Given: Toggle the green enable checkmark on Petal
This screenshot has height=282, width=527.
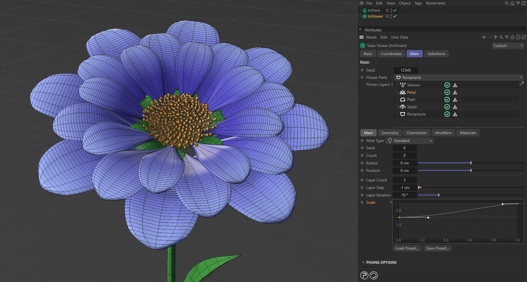Looking at the screenshot, I should click(447, 92).
